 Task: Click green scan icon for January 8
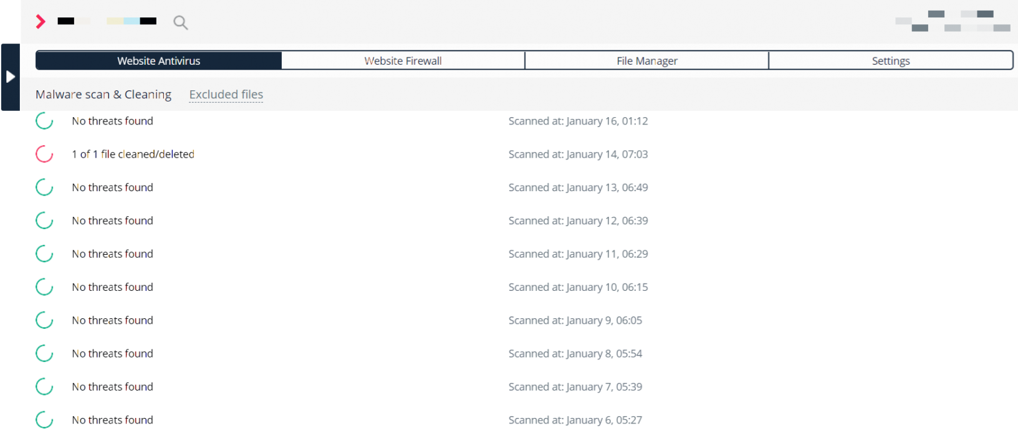[44, 354]
